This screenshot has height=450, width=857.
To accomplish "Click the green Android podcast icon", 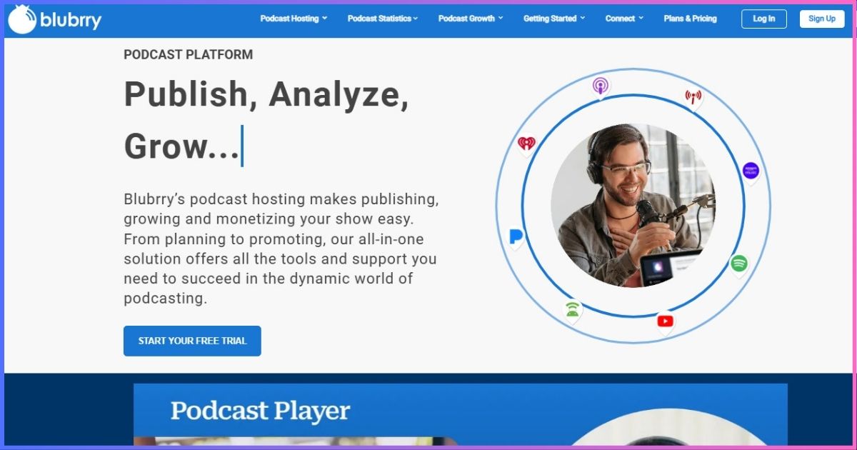I will 573,311.
